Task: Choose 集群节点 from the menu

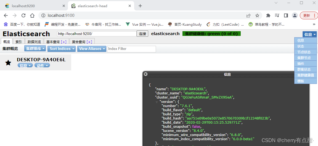Action: coord(305,58)
